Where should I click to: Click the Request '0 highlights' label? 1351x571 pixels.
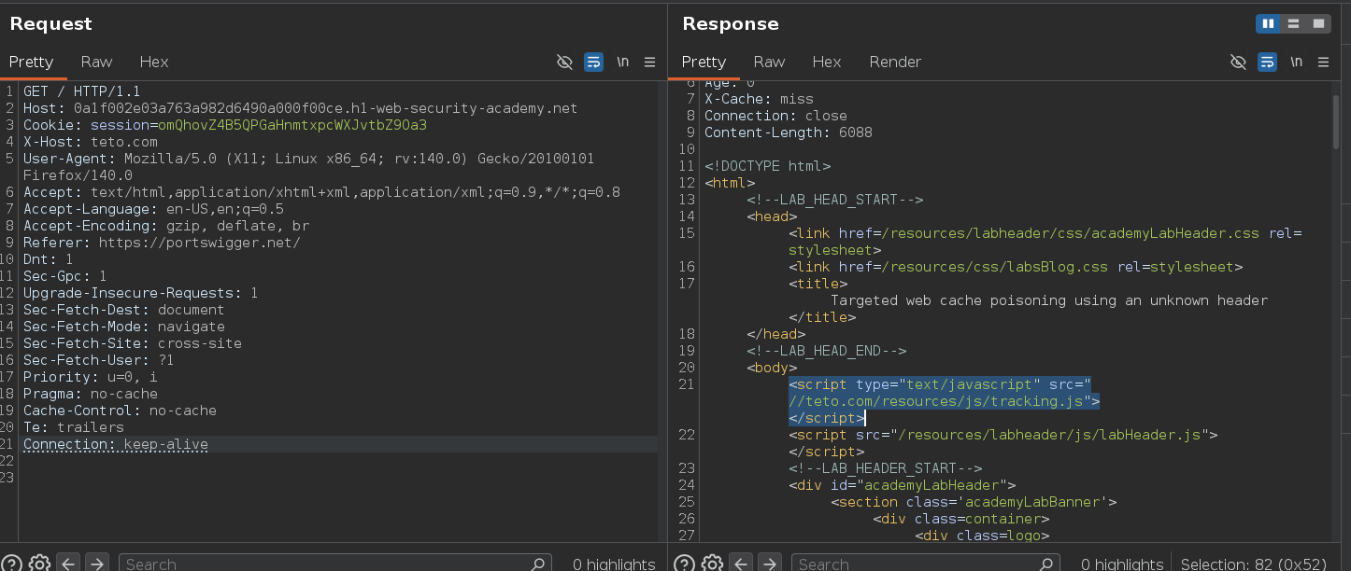tap(614, 564)
